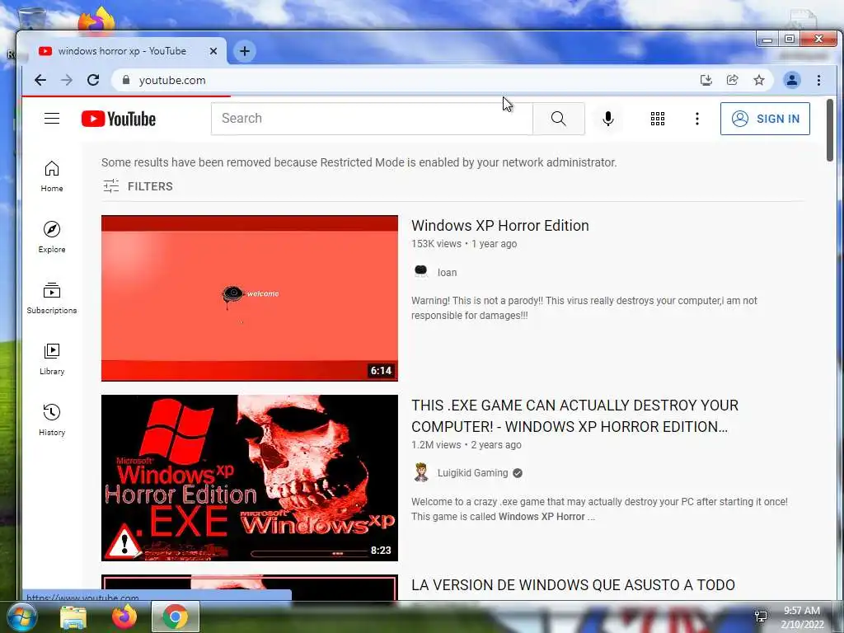Open History in the sidebar

[52, 420]
